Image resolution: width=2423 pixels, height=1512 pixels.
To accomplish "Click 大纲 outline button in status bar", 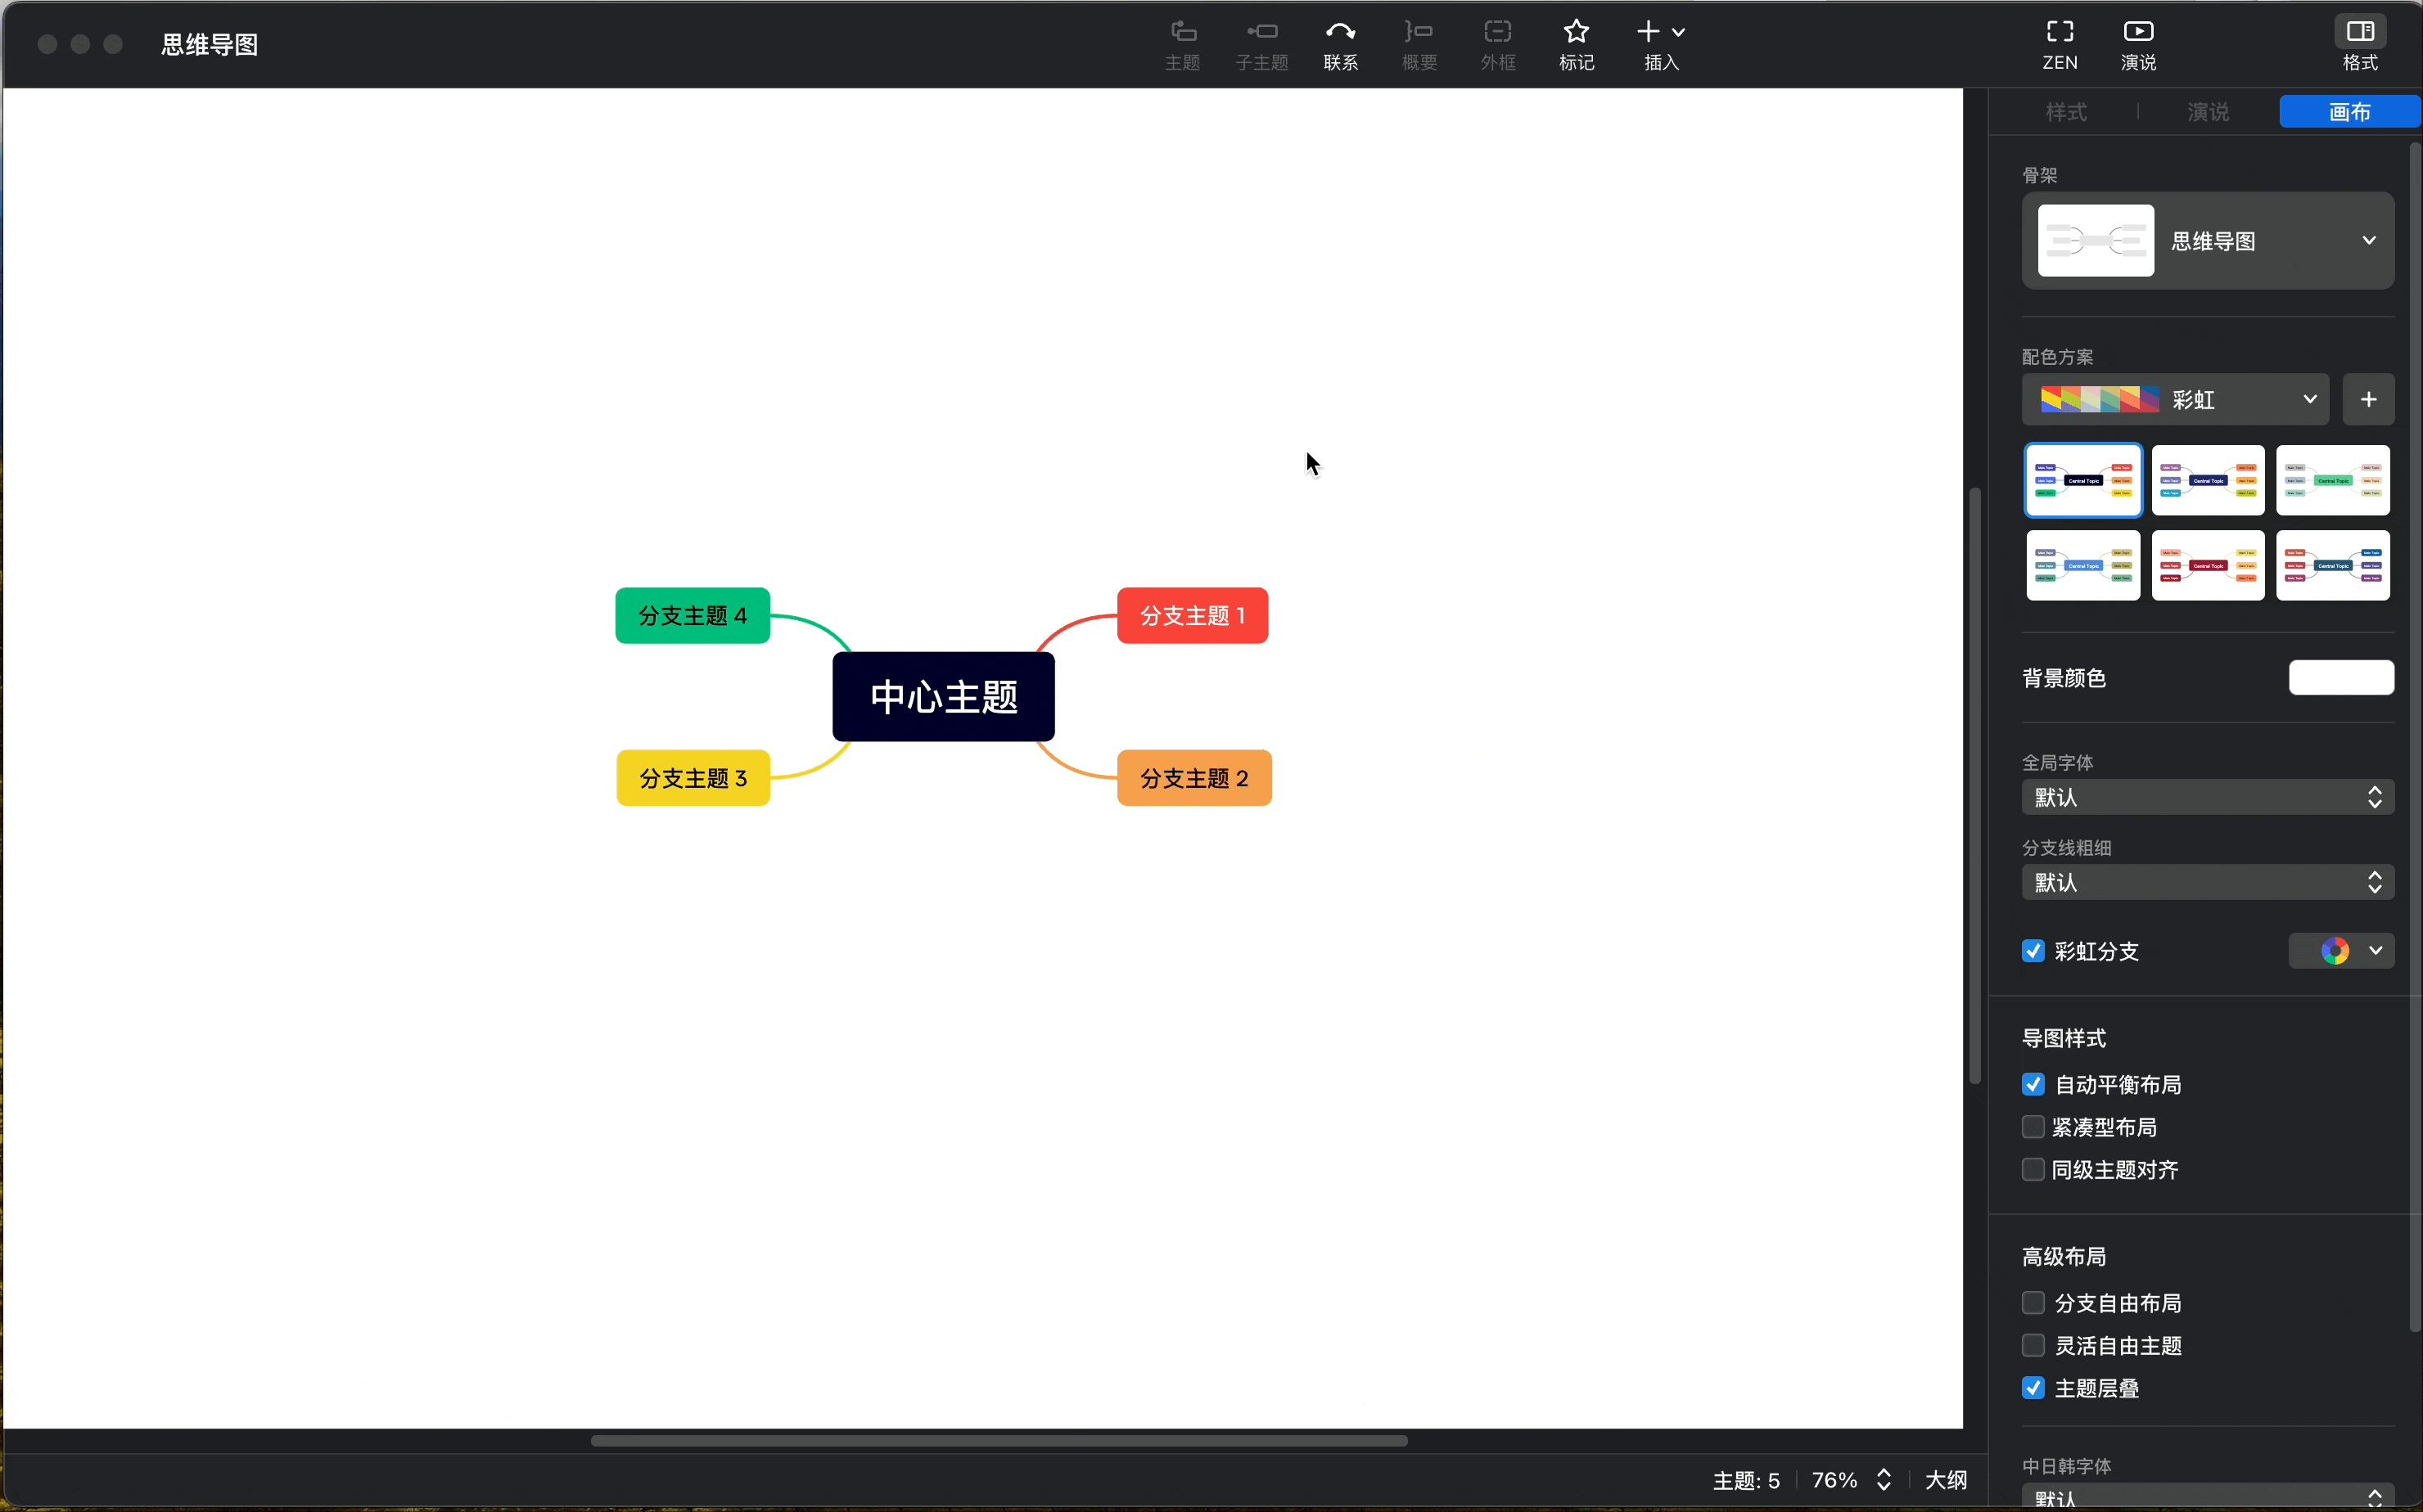I will pyautogui.click(x=1945, y=1479).
